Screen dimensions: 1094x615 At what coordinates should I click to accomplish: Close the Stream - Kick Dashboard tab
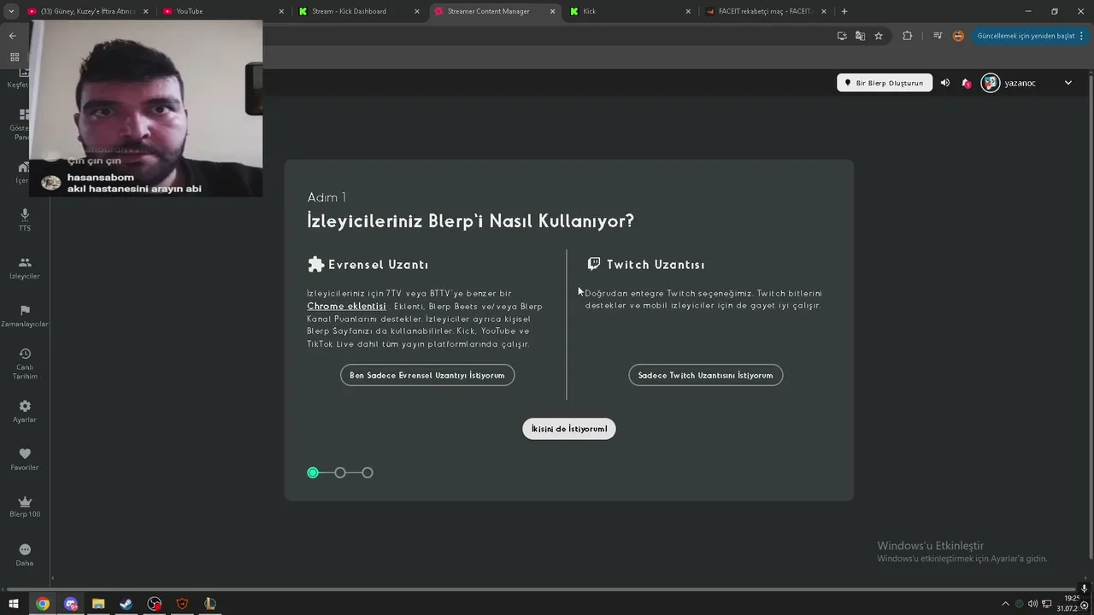tap(417, 11)
